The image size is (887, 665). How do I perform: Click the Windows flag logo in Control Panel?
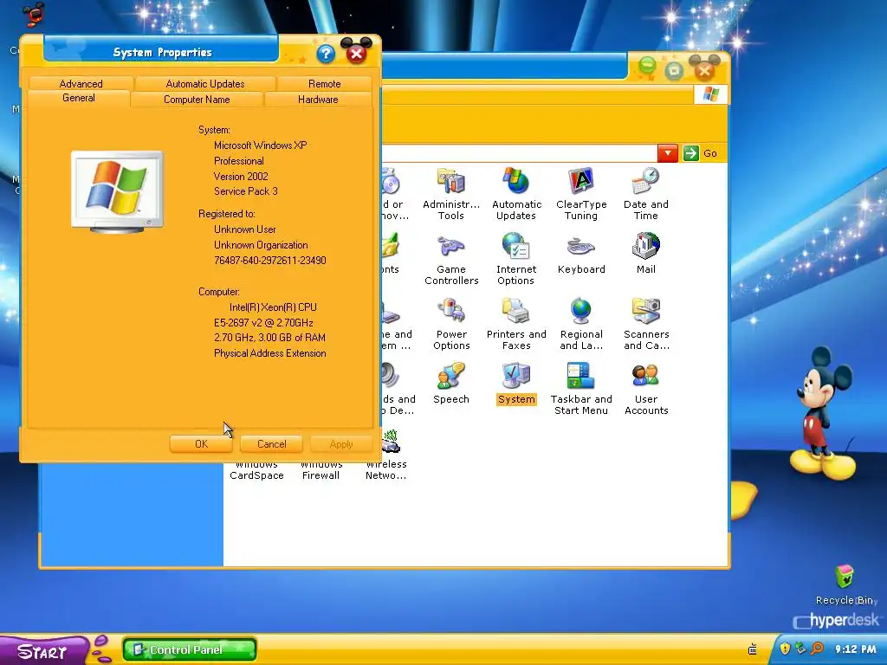pos(710,94)
